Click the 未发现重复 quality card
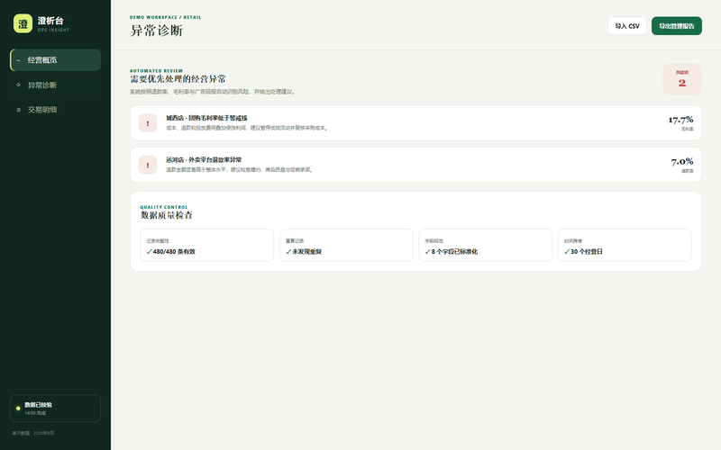 pos(346,245)
